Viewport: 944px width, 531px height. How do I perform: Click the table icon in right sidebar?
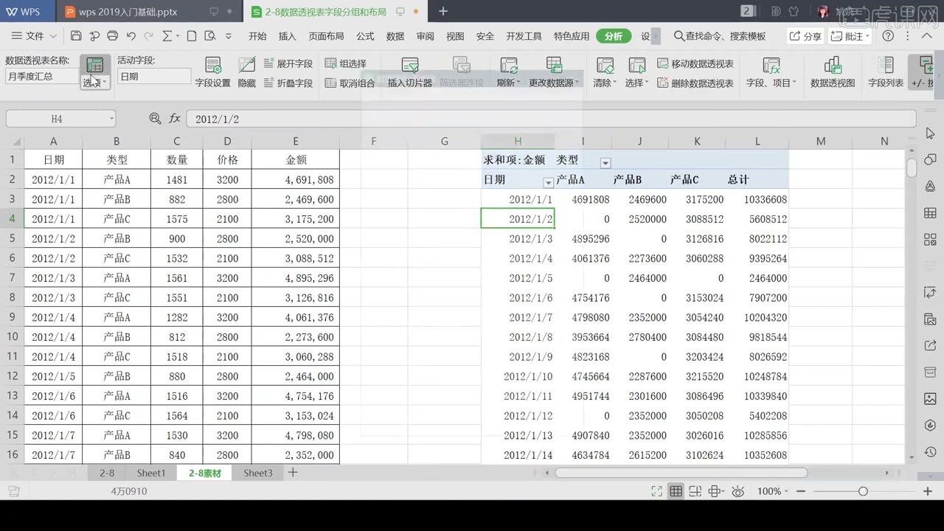(930, 213)
